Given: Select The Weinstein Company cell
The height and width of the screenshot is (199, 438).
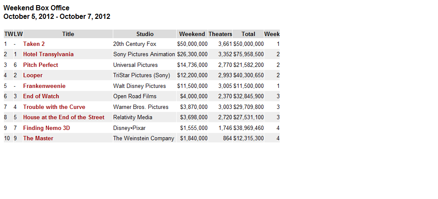Looking at the screenshot, I should point(145,139).
